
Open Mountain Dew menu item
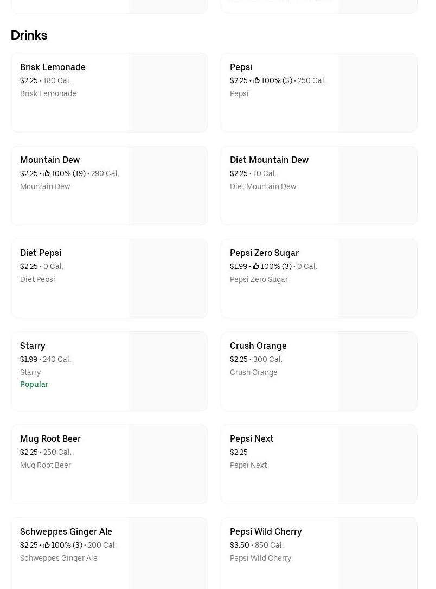50,160
